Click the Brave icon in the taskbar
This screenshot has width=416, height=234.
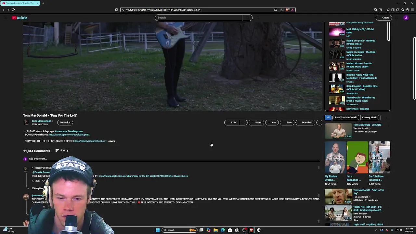pyautogui.click(x=251, y=230)
